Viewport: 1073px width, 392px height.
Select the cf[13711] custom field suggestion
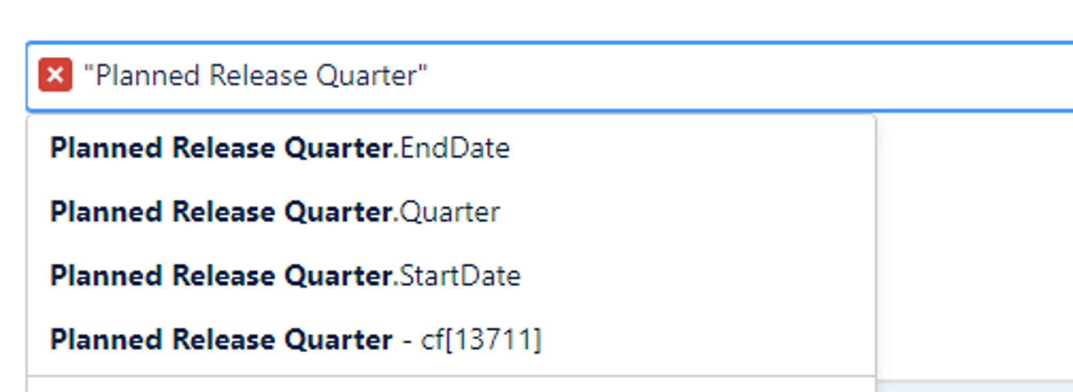tap(297, 339)
